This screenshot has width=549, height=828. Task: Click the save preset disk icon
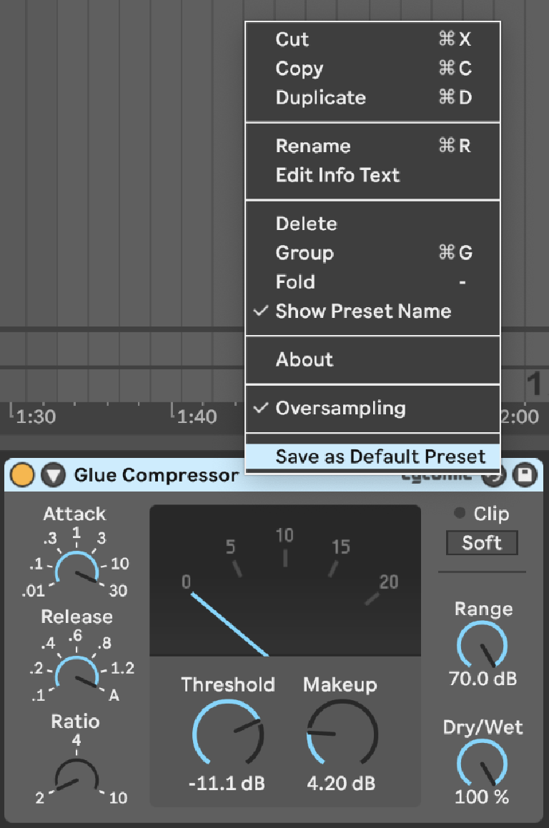525,475
